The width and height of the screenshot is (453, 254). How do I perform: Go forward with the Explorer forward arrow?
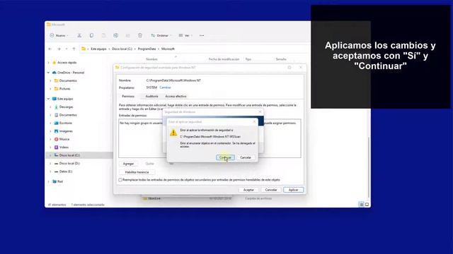(59, 49)
